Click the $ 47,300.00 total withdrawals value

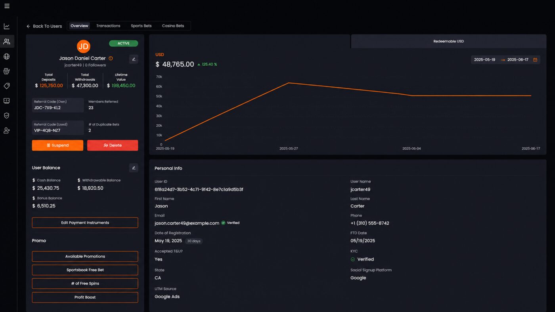(x=85, y=86)
